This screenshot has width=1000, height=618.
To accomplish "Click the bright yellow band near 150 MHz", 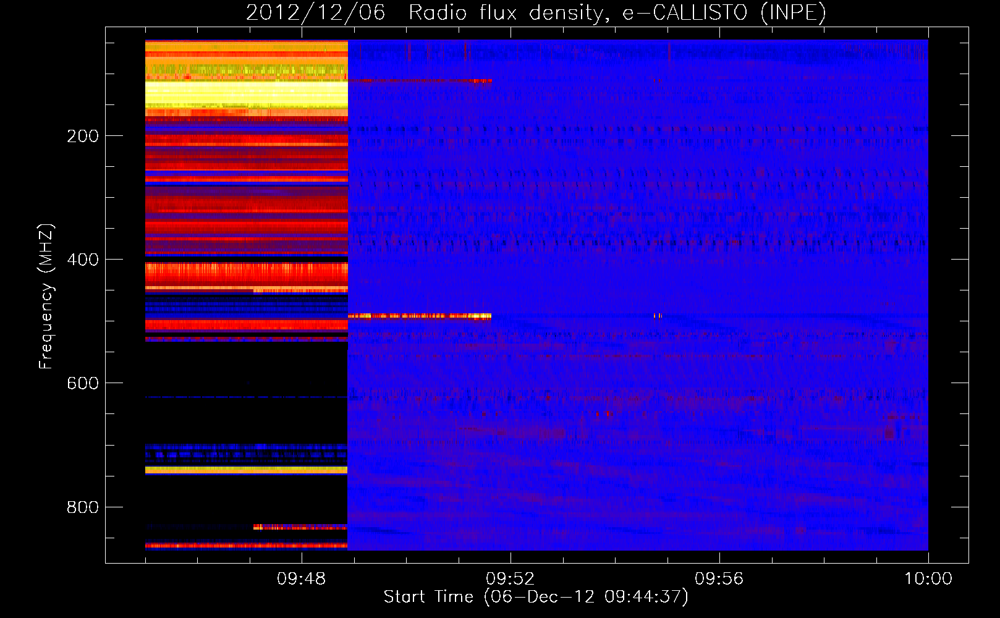I will pyautogui.click(x=247, y=93).
